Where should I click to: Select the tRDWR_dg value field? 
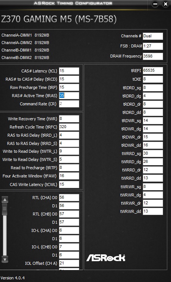point(153,129)
